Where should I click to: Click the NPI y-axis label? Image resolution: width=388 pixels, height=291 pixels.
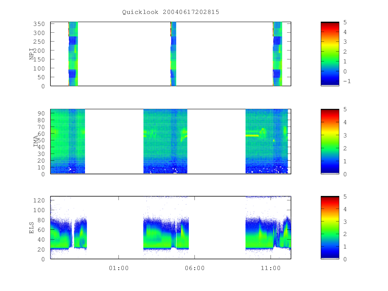pyautogui.click(x=32, y=54)
